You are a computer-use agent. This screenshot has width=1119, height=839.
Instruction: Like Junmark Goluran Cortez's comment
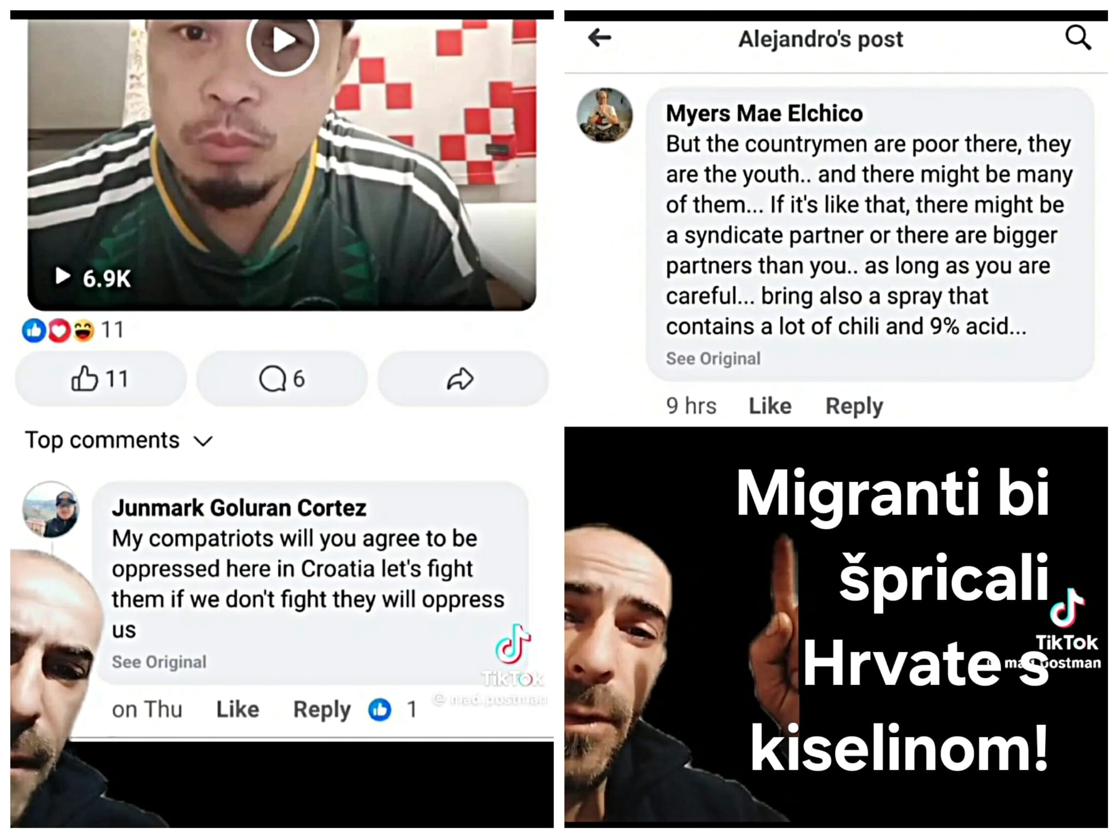(238, 710)
